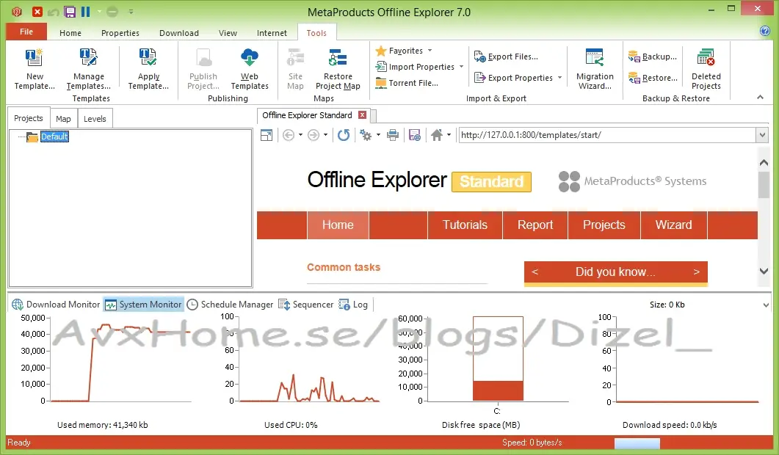Open the Log tab
The width and height of the screenshot is (779, 455).
[x=353, y=305]
